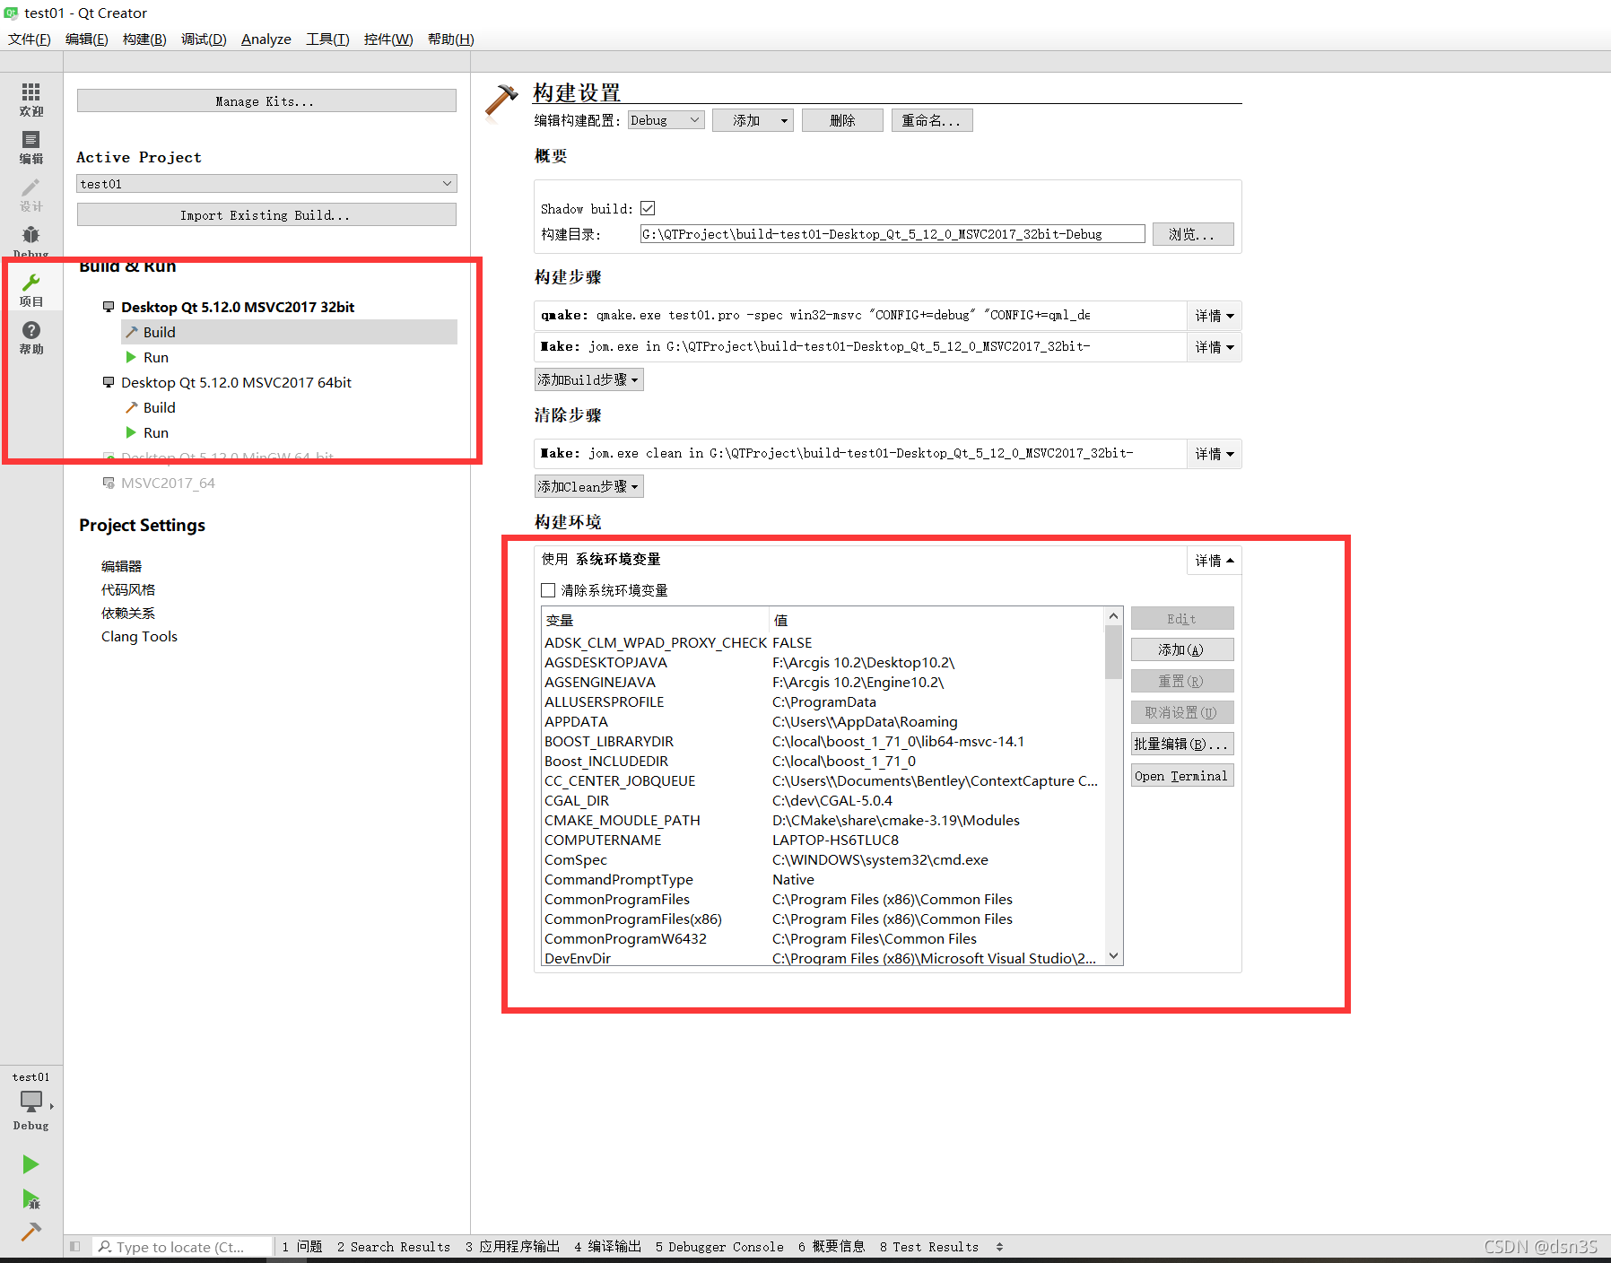
Task: Open output panes selector arrows
Action: click(999, 1247)
